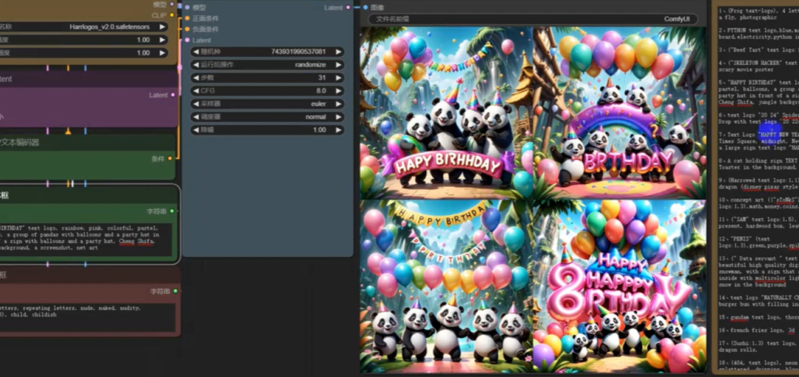Viewport: 799px width, 377px height.
Task: Click into the BIRTHDAY text logo prompt box
Action: pyautogui.click(x=86, y=239)
